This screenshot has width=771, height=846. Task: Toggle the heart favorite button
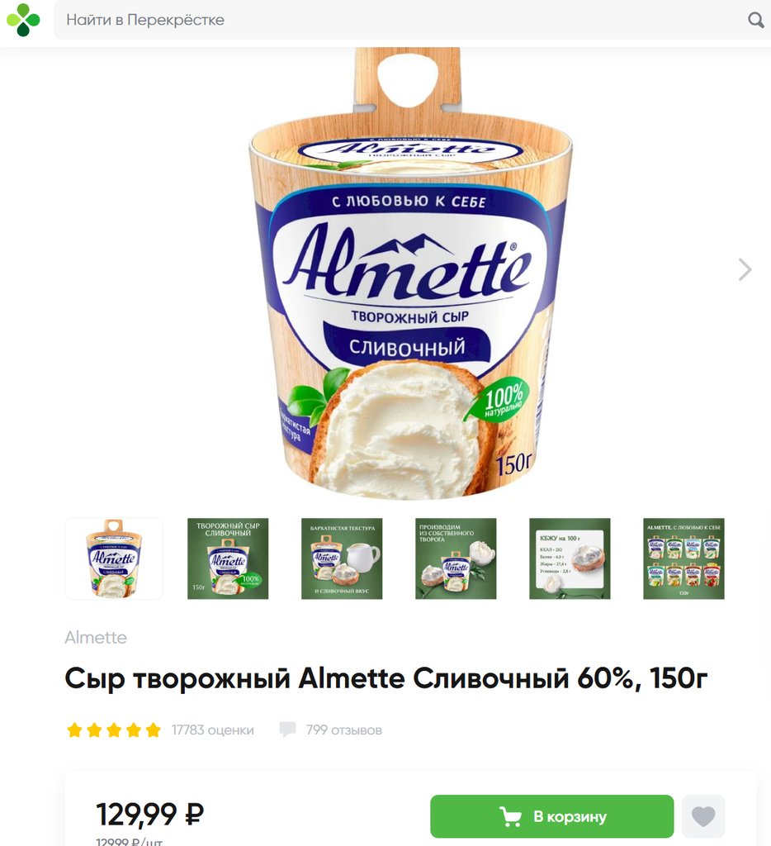coord(703,816)
